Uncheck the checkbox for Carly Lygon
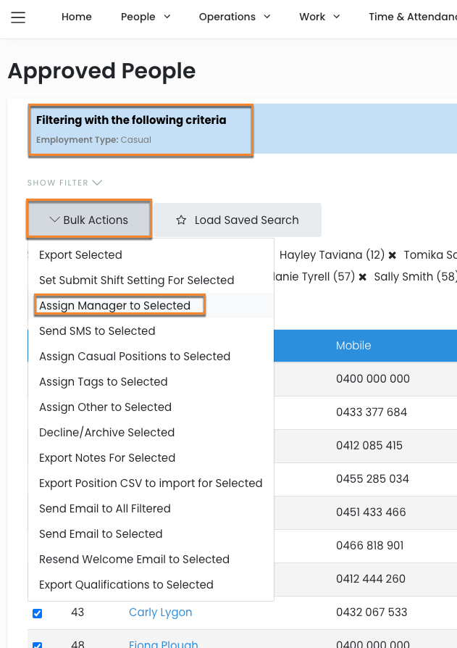This screenshot has width=457, height=648. (x=38, y=613)
